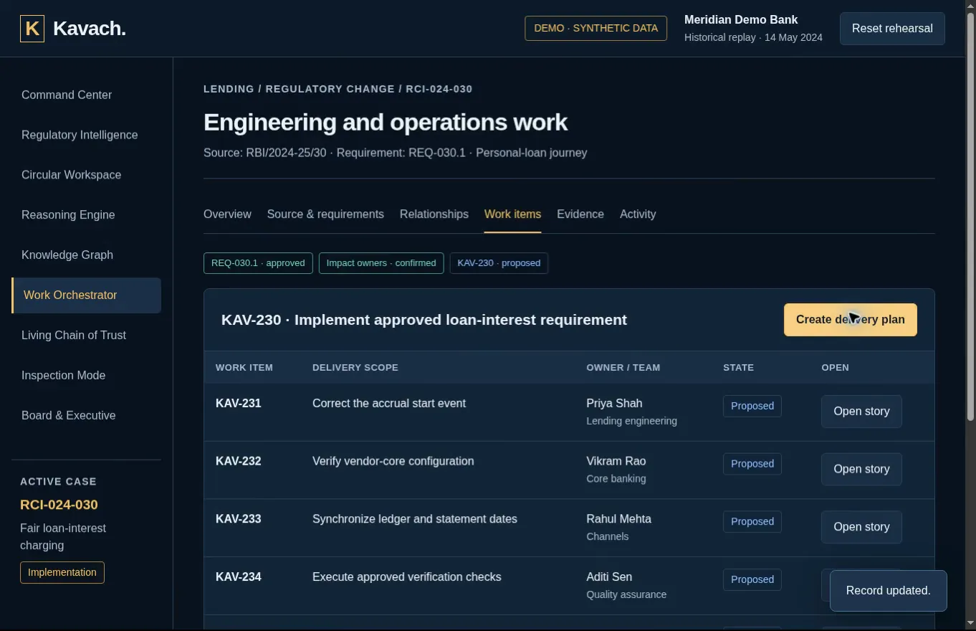976x631 pixels.
Task: Click REQ-030.1 · approved chip
Action: [x=258, y=263]
